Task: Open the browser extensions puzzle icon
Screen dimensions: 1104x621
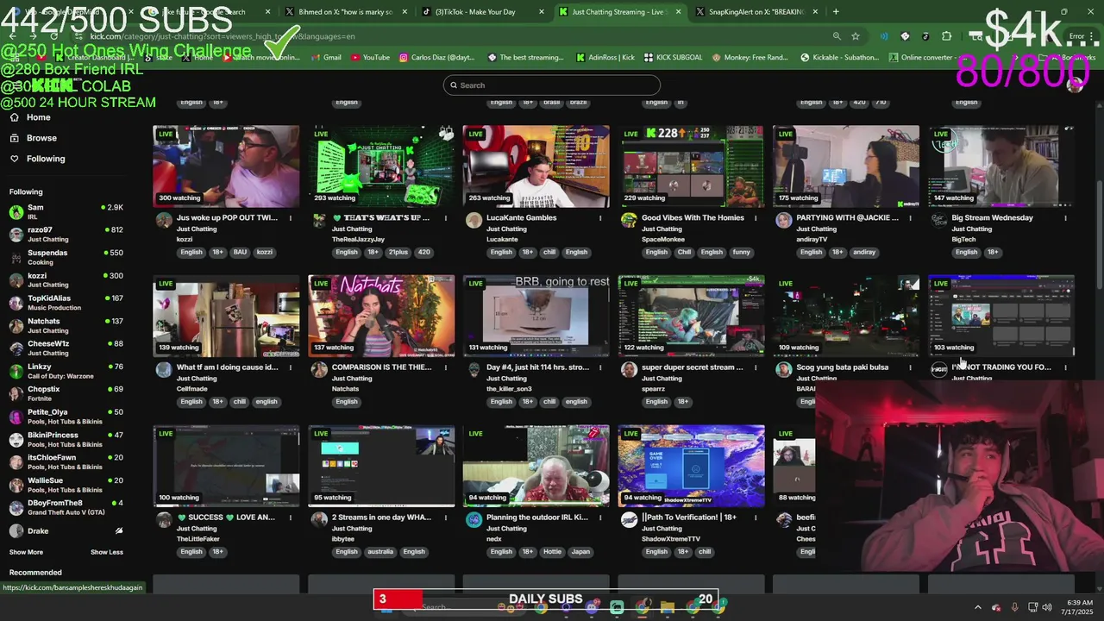Action: pyautogui.click(x=947, y=36)
